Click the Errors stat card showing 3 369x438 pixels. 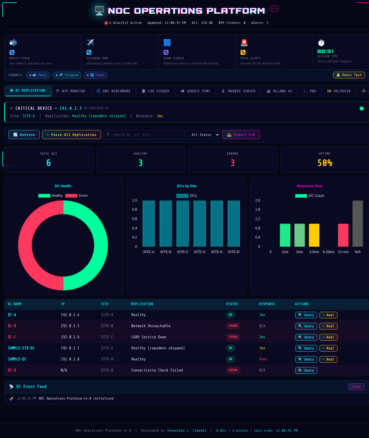click(232, 160)
